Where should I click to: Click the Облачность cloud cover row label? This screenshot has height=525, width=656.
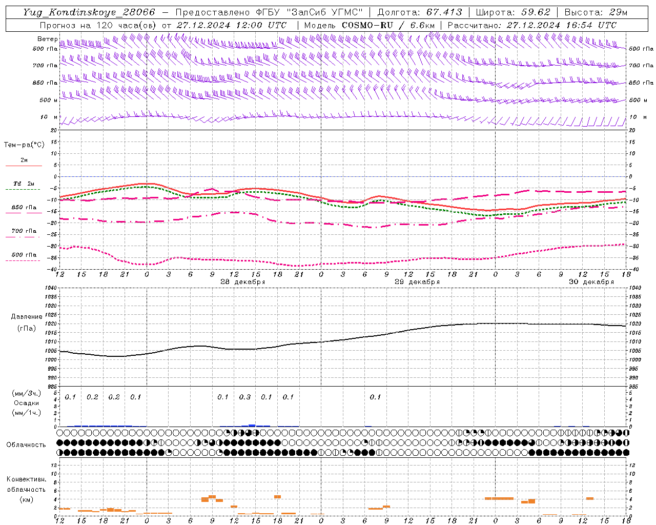[x=26, y=445]
